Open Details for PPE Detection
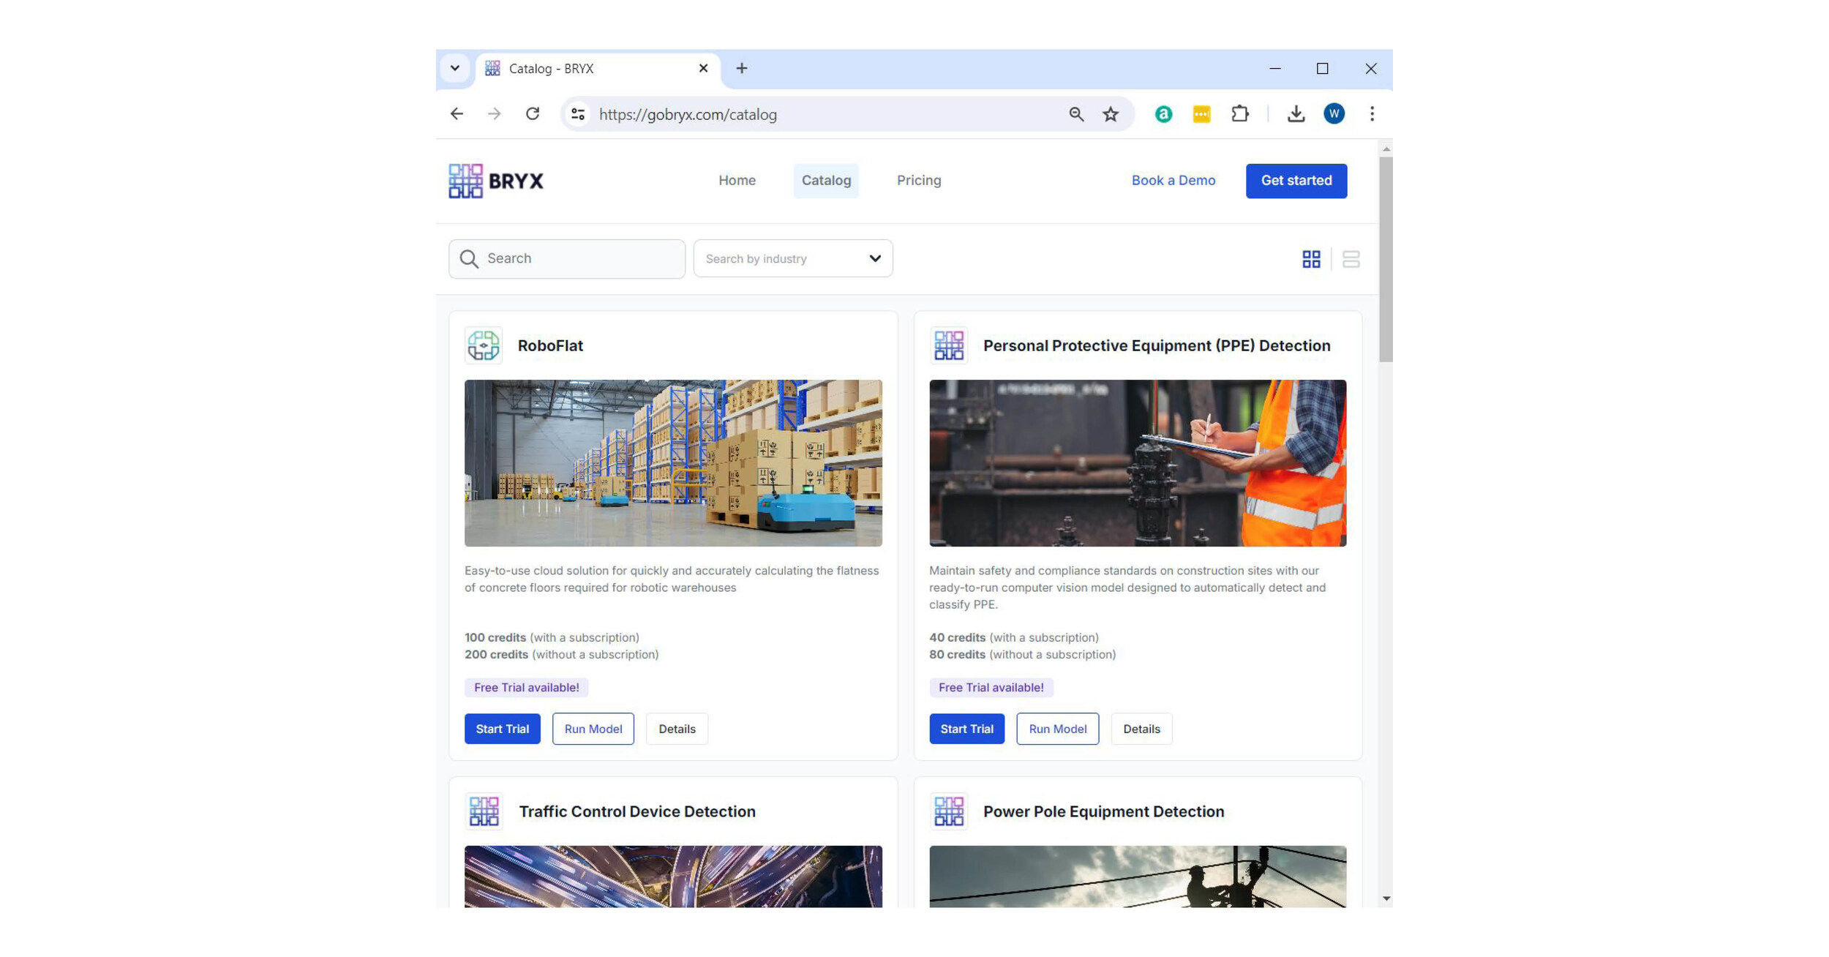The height and width of the screenshot is (957, 1829). tap(1141, 728)
